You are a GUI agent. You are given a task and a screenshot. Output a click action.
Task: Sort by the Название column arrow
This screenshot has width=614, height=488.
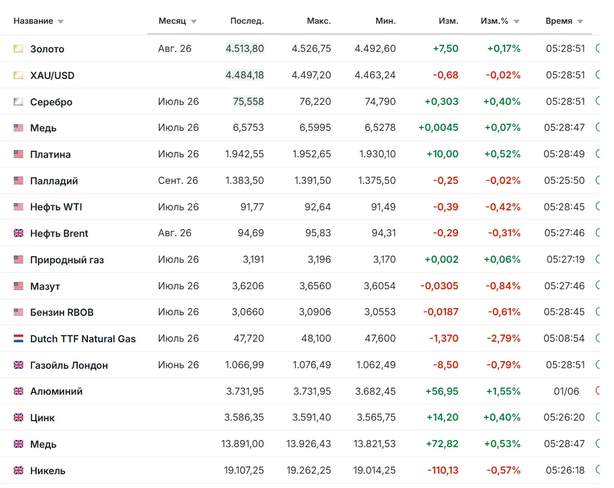[60, 22]
